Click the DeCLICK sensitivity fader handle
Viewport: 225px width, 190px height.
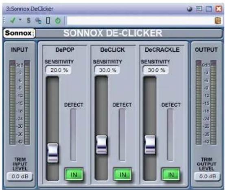pyautogui.click(x=102, y=145)
